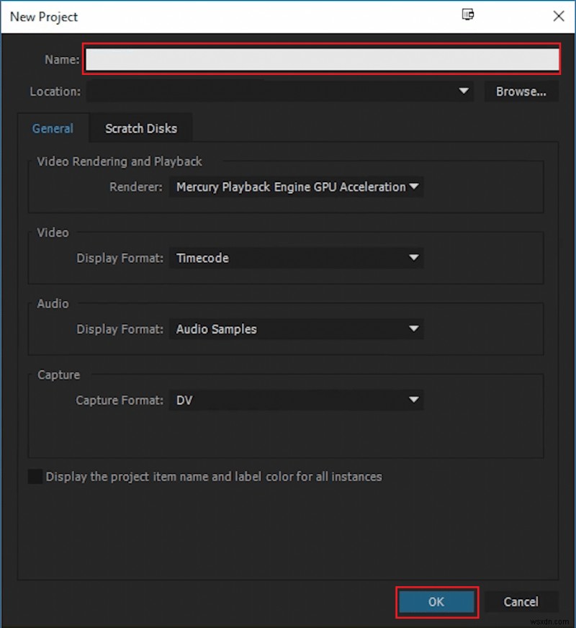Enable displaying project item name and label color
Viewport: 576px width, 628px height.
(35, 477)
